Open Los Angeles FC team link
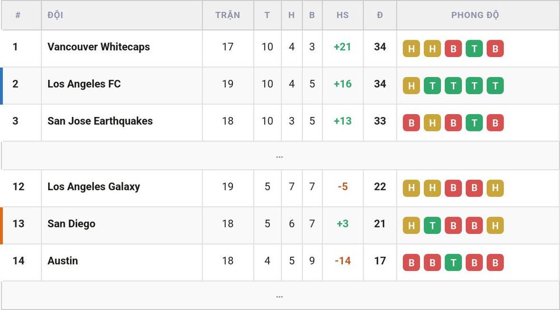560x310 pixels. 84,84
